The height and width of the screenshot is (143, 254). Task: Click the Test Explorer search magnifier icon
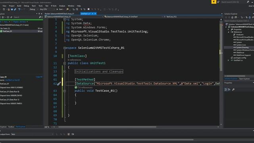coord(40,17)
